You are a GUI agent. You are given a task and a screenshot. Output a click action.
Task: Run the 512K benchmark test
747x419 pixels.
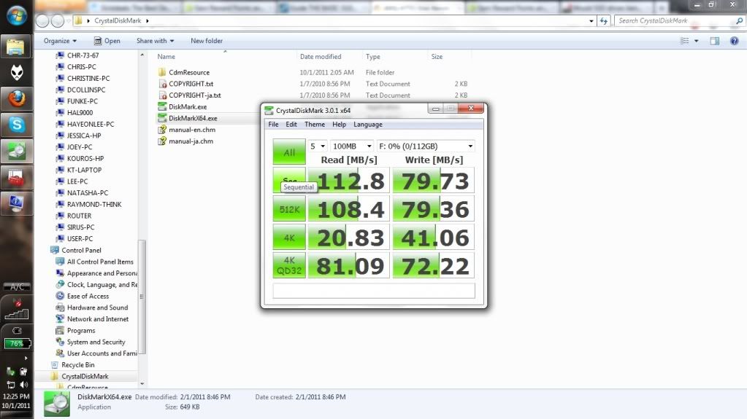coord(289,209)
